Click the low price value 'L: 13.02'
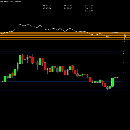Screen dimensions: 130x130 68,8
